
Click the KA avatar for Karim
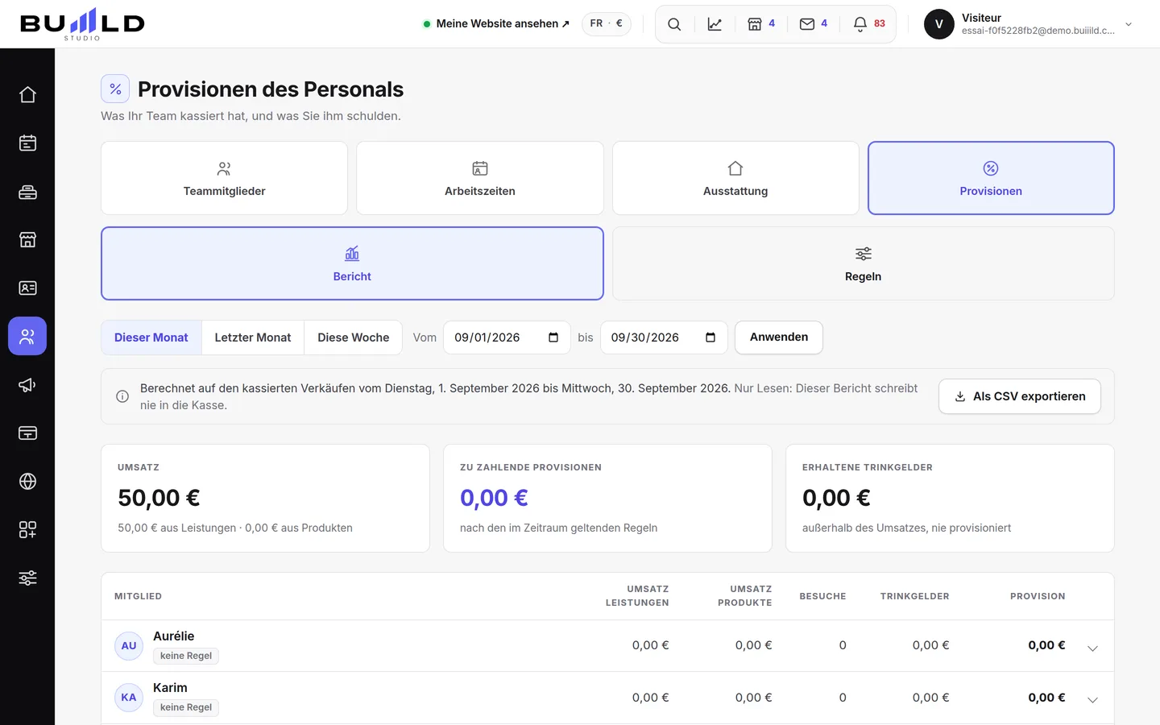[129, 697]
